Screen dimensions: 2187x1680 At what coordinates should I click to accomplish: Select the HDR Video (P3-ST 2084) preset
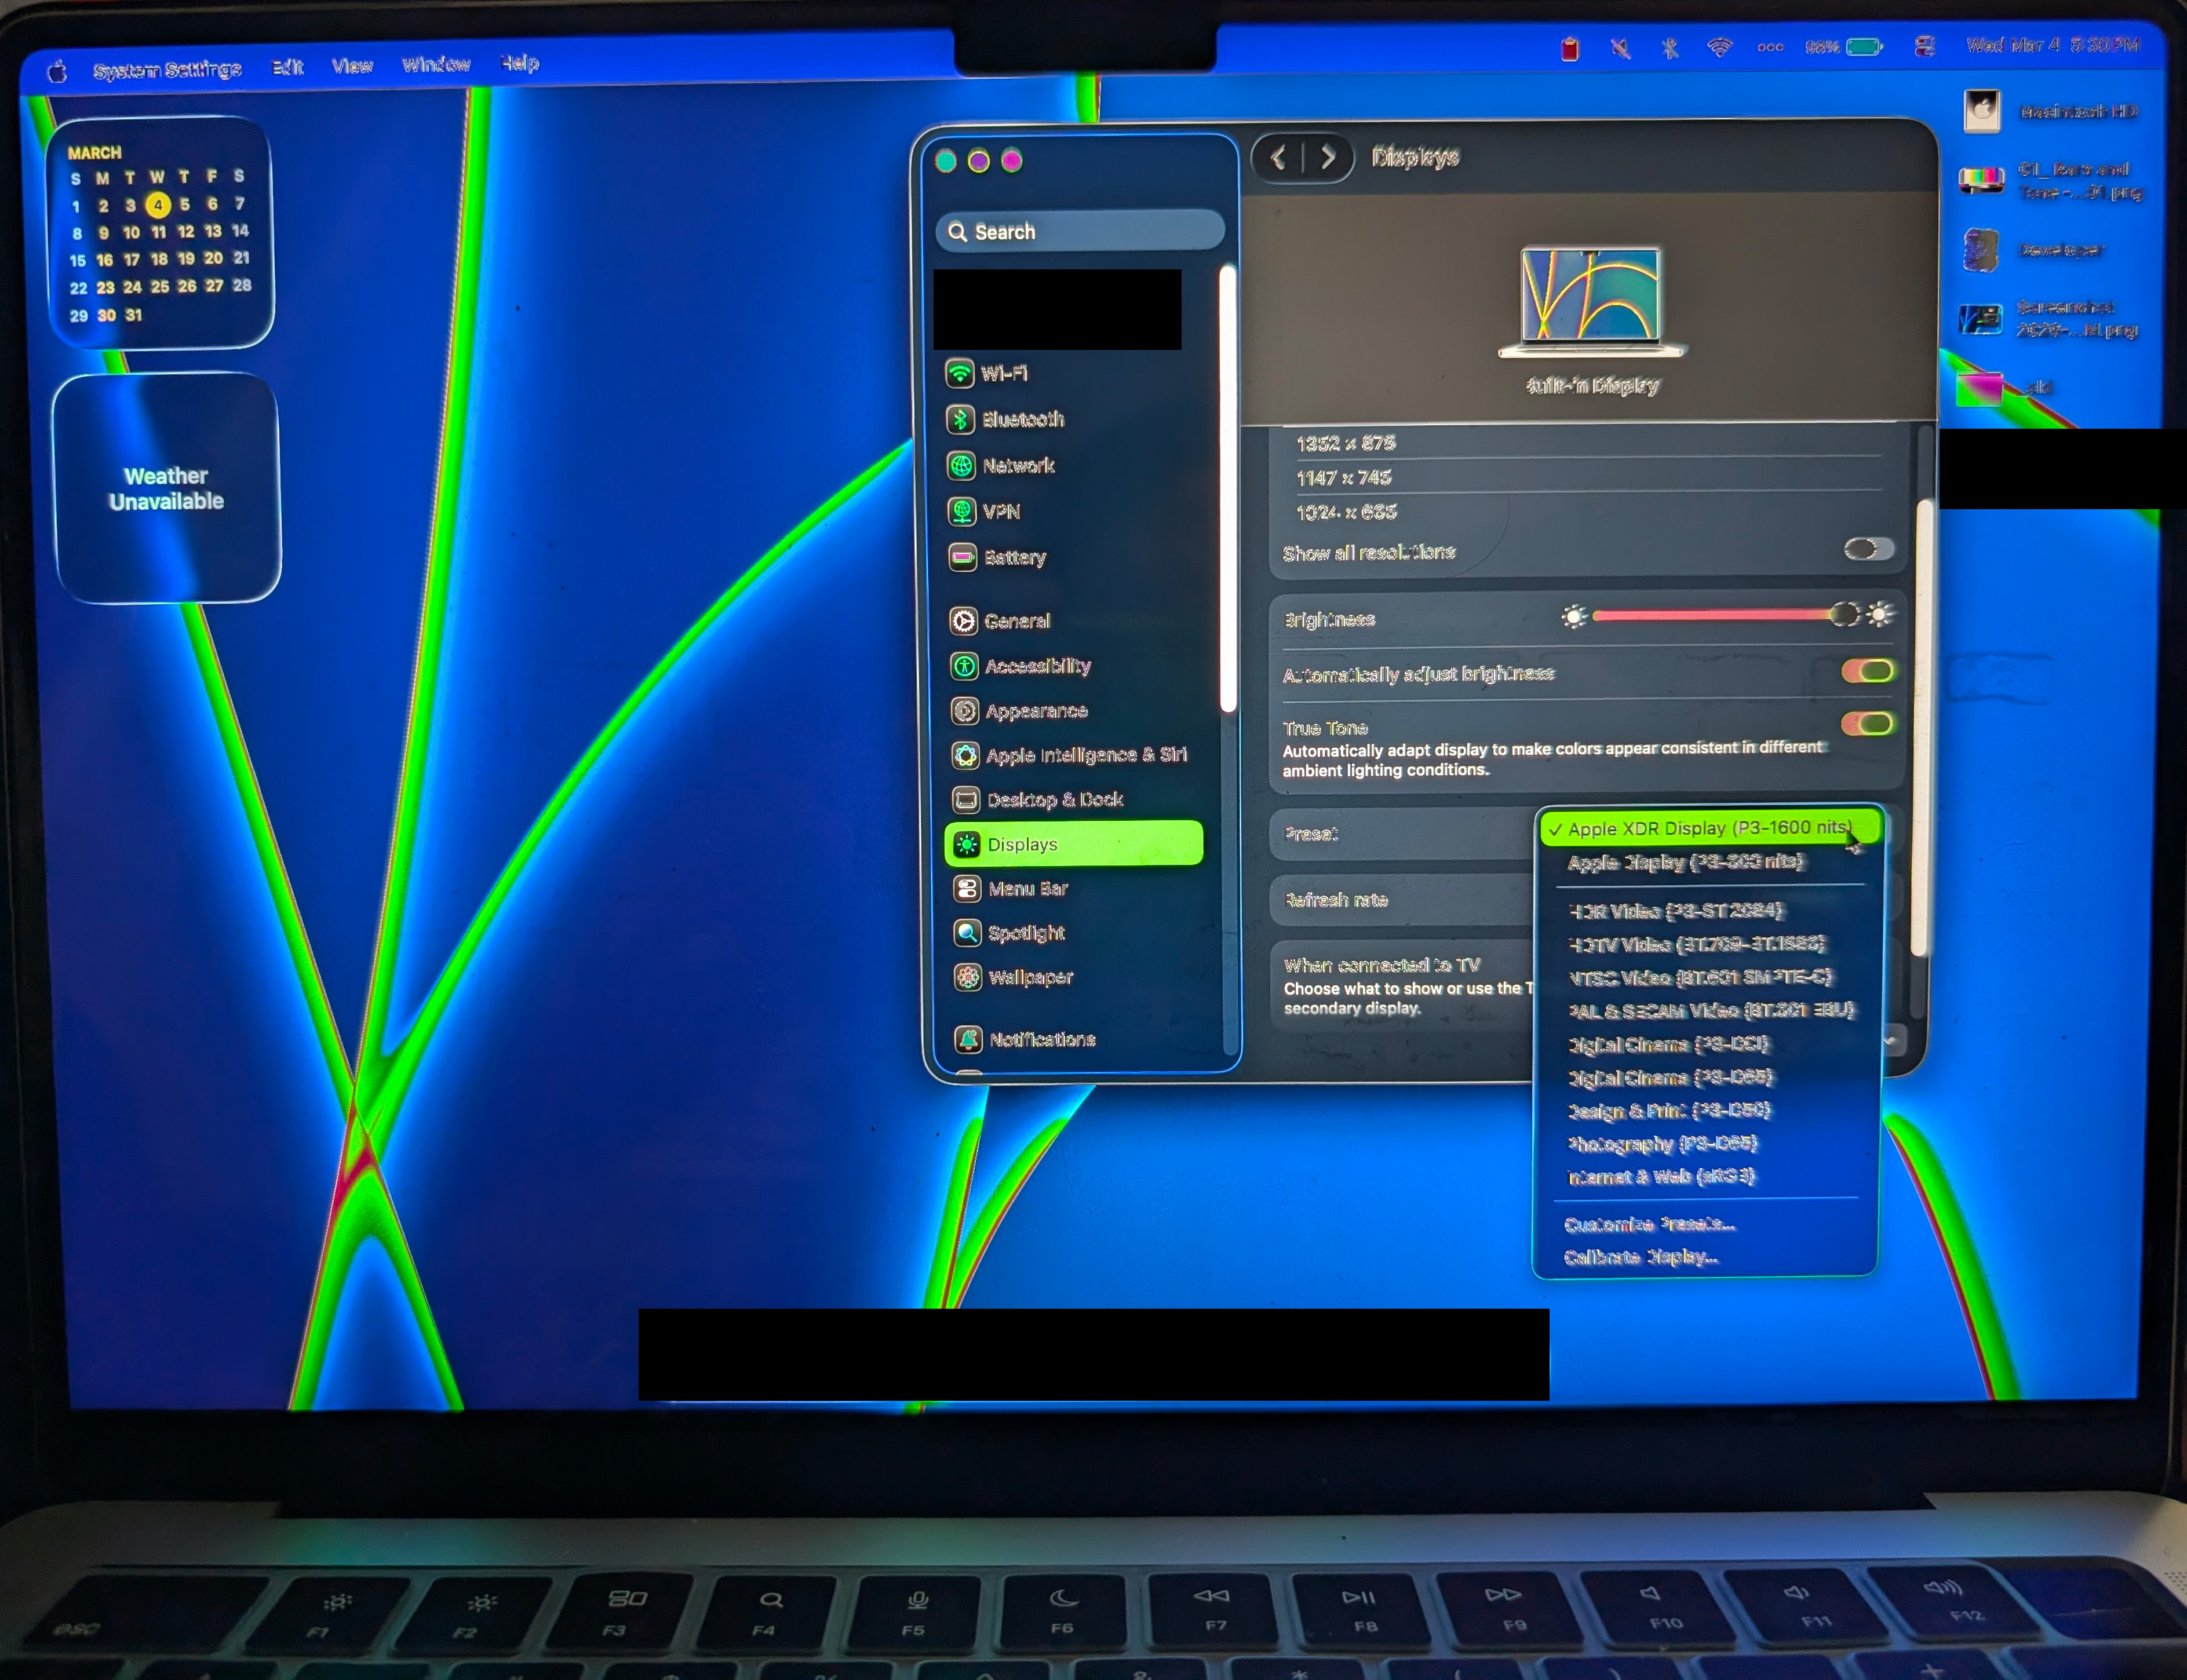1677,911
